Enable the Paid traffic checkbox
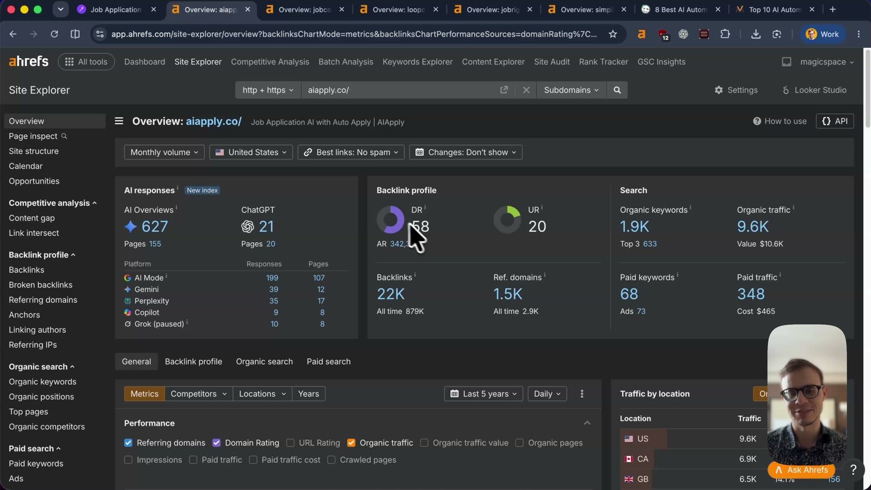 coord(193,460)
